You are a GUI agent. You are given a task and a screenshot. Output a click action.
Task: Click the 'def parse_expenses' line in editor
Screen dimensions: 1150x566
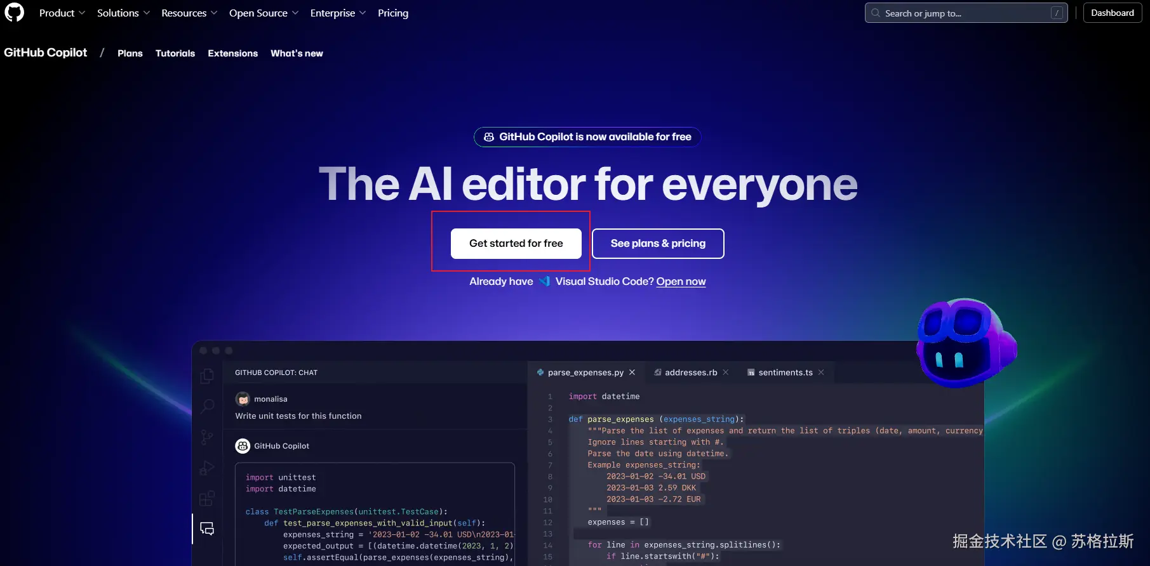656,419
